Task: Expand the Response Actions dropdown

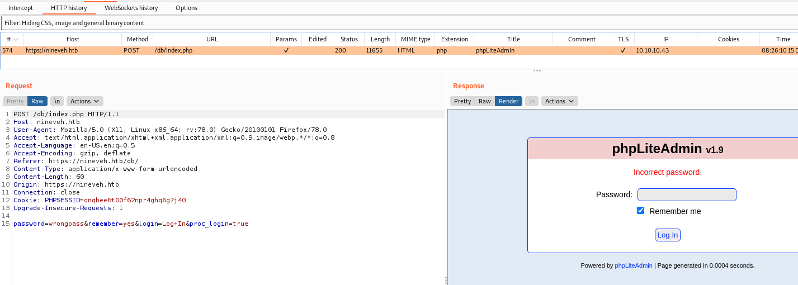Action: pos(559,101)
